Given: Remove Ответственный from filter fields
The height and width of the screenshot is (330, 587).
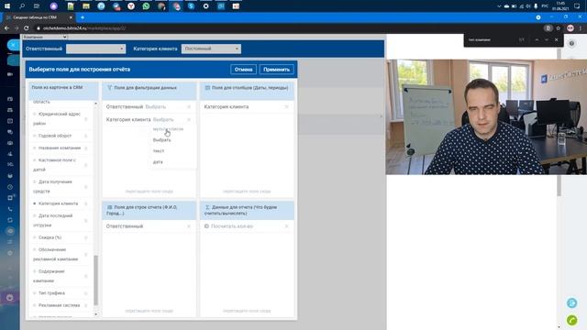Looking at the screenshot, I should pyautogui.click(x=189, y=107).
